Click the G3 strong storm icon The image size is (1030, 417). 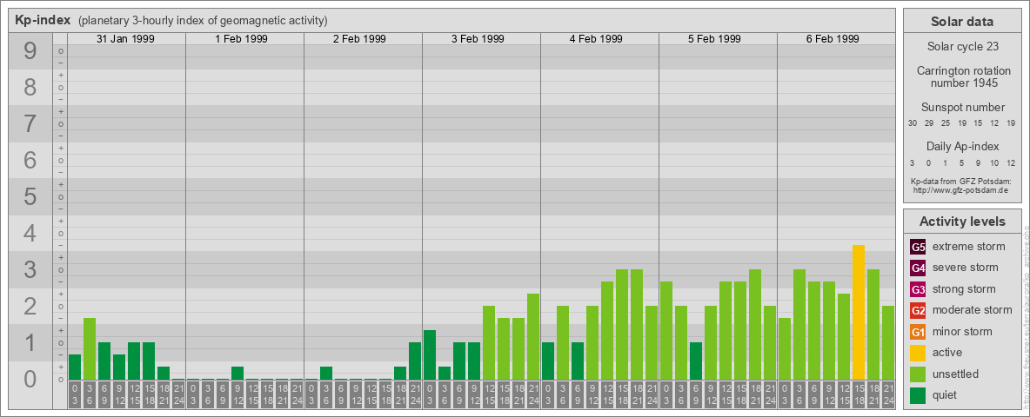[x=918, y=289]
